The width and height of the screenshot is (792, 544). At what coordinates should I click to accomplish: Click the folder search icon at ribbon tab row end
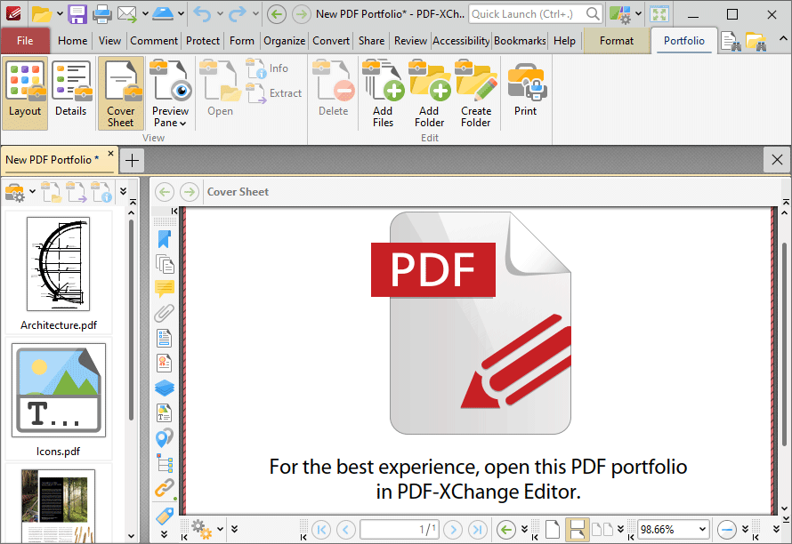click(756, 41)
